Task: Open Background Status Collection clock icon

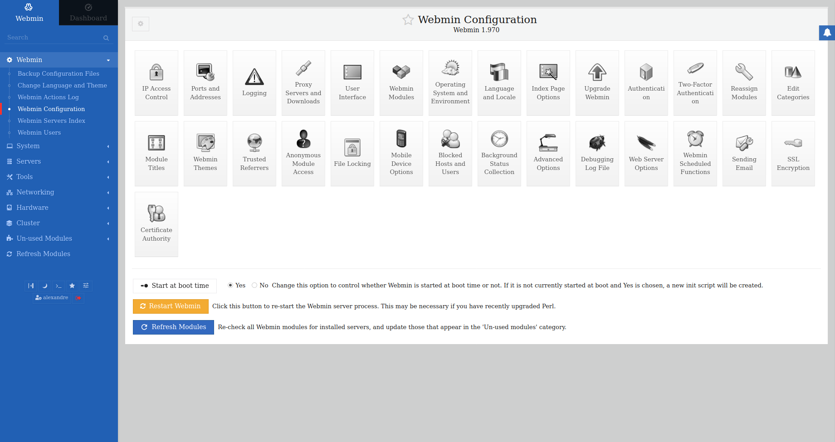Action: pos(499,139)
